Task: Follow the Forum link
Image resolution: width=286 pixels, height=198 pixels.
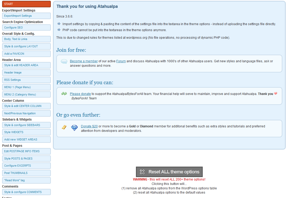Action: (121, 61)
